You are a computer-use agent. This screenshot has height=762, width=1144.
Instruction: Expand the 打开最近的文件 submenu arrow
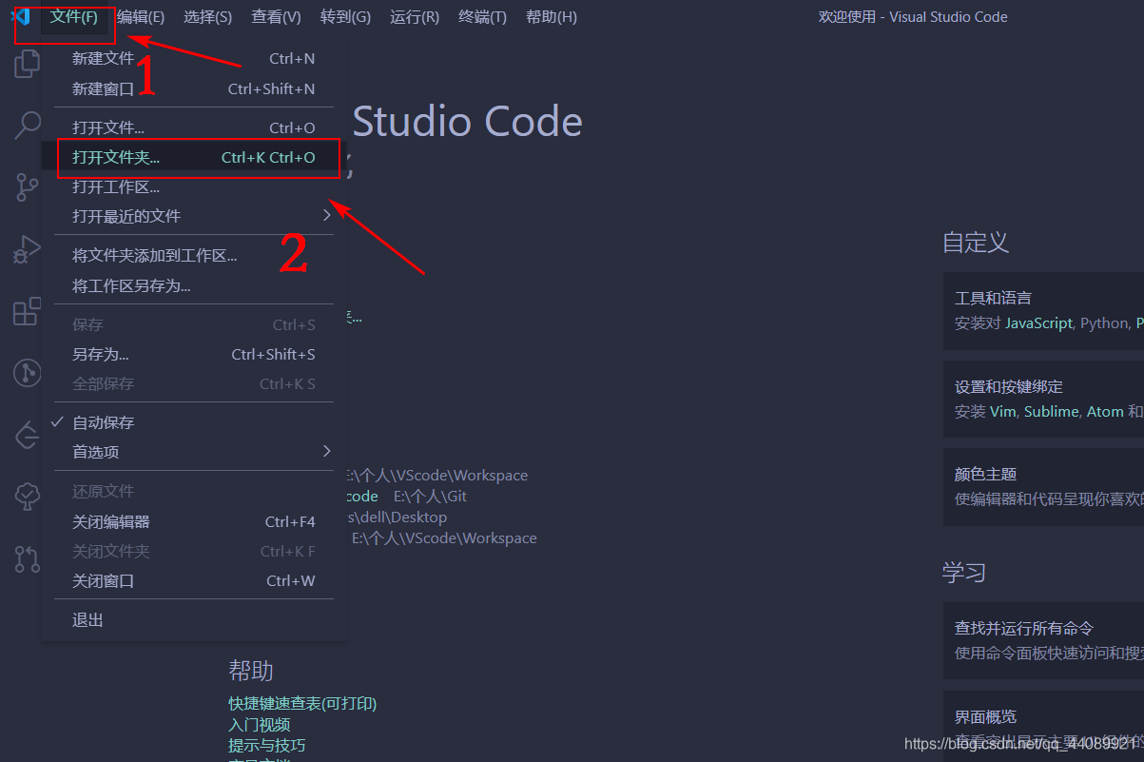[x=326, y=215]
